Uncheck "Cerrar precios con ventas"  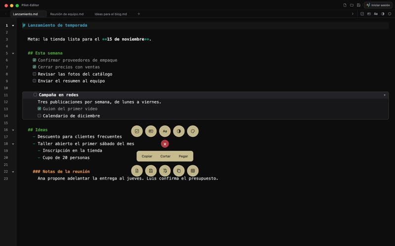34,67
